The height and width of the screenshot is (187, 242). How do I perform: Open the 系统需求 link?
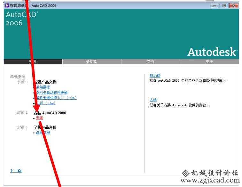pyautogui.click(x=43, y=87)
